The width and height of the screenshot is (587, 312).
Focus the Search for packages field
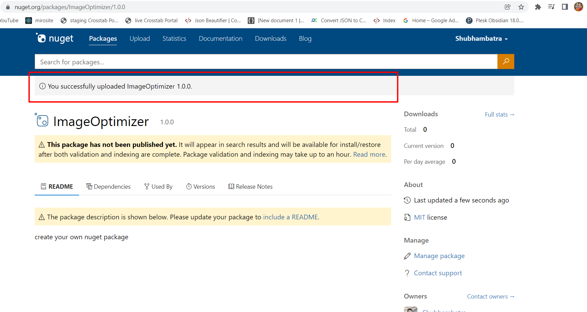pos(266,62)
